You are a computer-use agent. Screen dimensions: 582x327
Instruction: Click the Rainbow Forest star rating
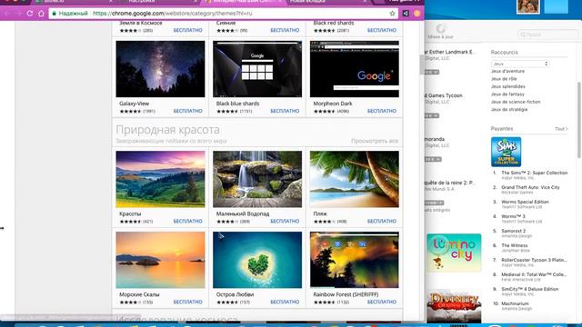(x=325, y=302)
